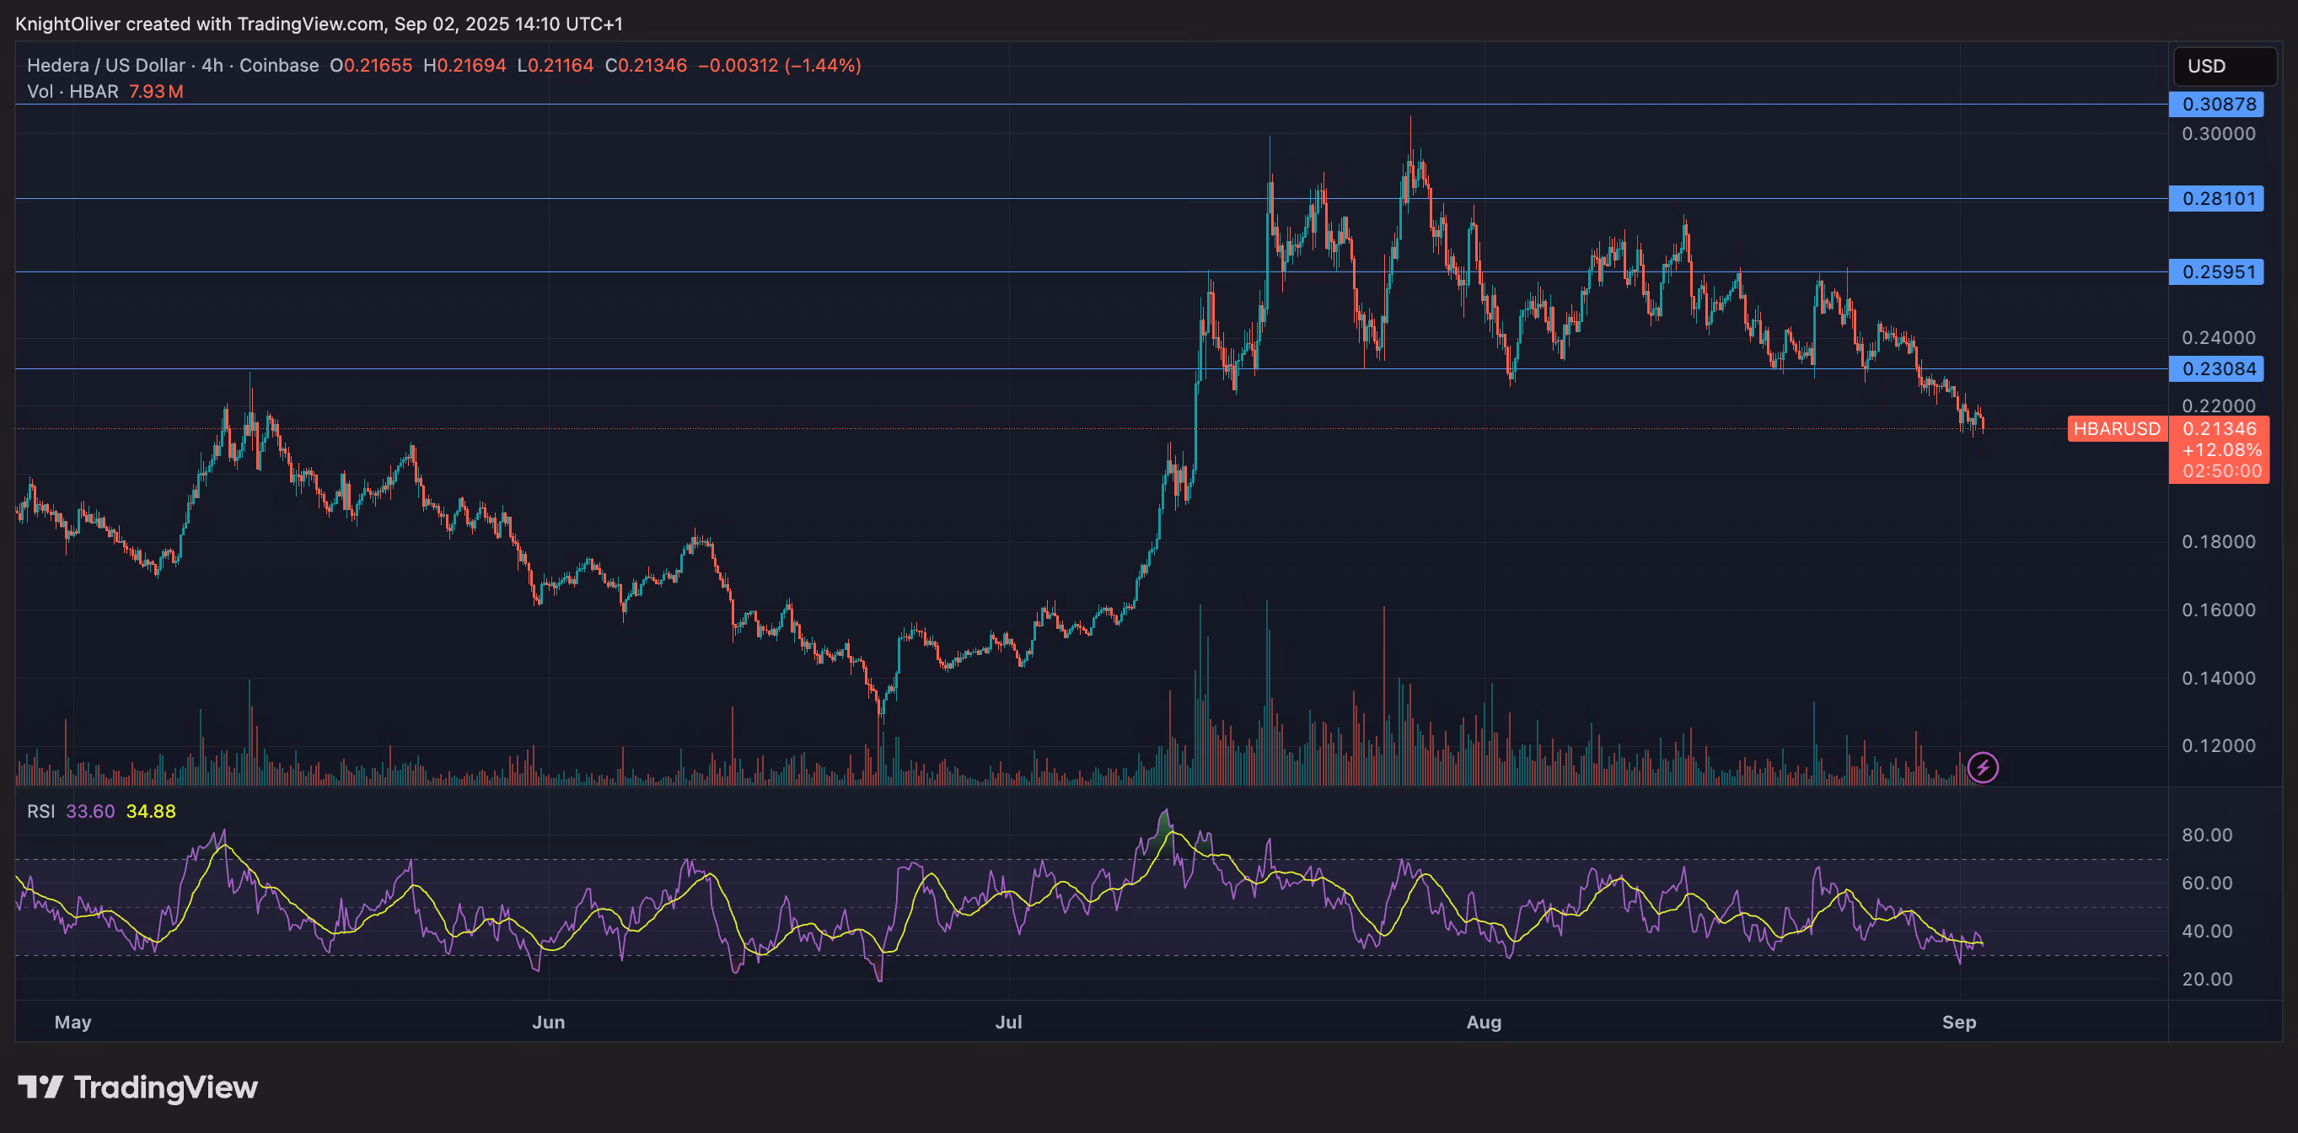Click the RSI indicator label
Image resolution: width=2298 pixels, height=1133 pixels.
tap(40, 811)
